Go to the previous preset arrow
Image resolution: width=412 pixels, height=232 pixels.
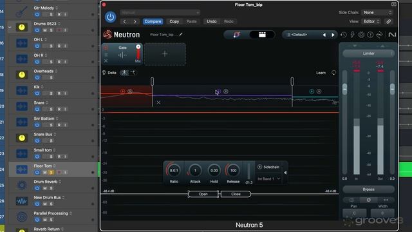[x=324, y=35]
